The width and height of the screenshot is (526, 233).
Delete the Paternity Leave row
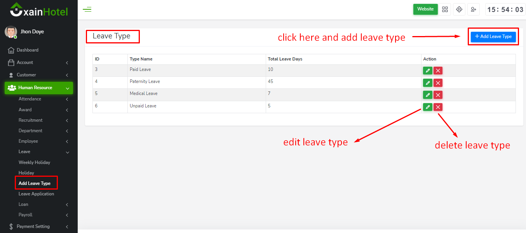tap(438, 83)
